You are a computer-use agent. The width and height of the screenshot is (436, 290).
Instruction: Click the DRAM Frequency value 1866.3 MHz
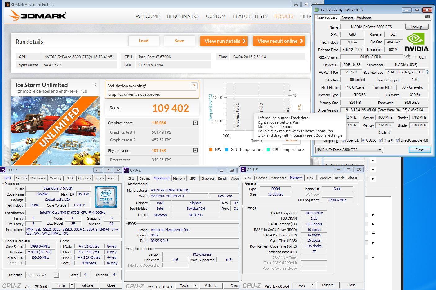coord(314,213)
